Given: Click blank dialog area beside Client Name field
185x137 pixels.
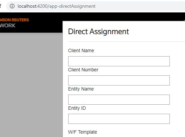Looking at the screenshot, I should pos(177,61).
